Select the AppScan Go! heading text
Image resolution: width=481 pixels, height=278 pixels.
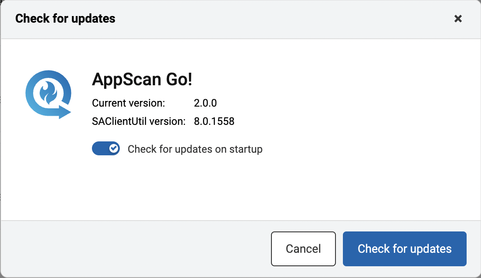142,80
